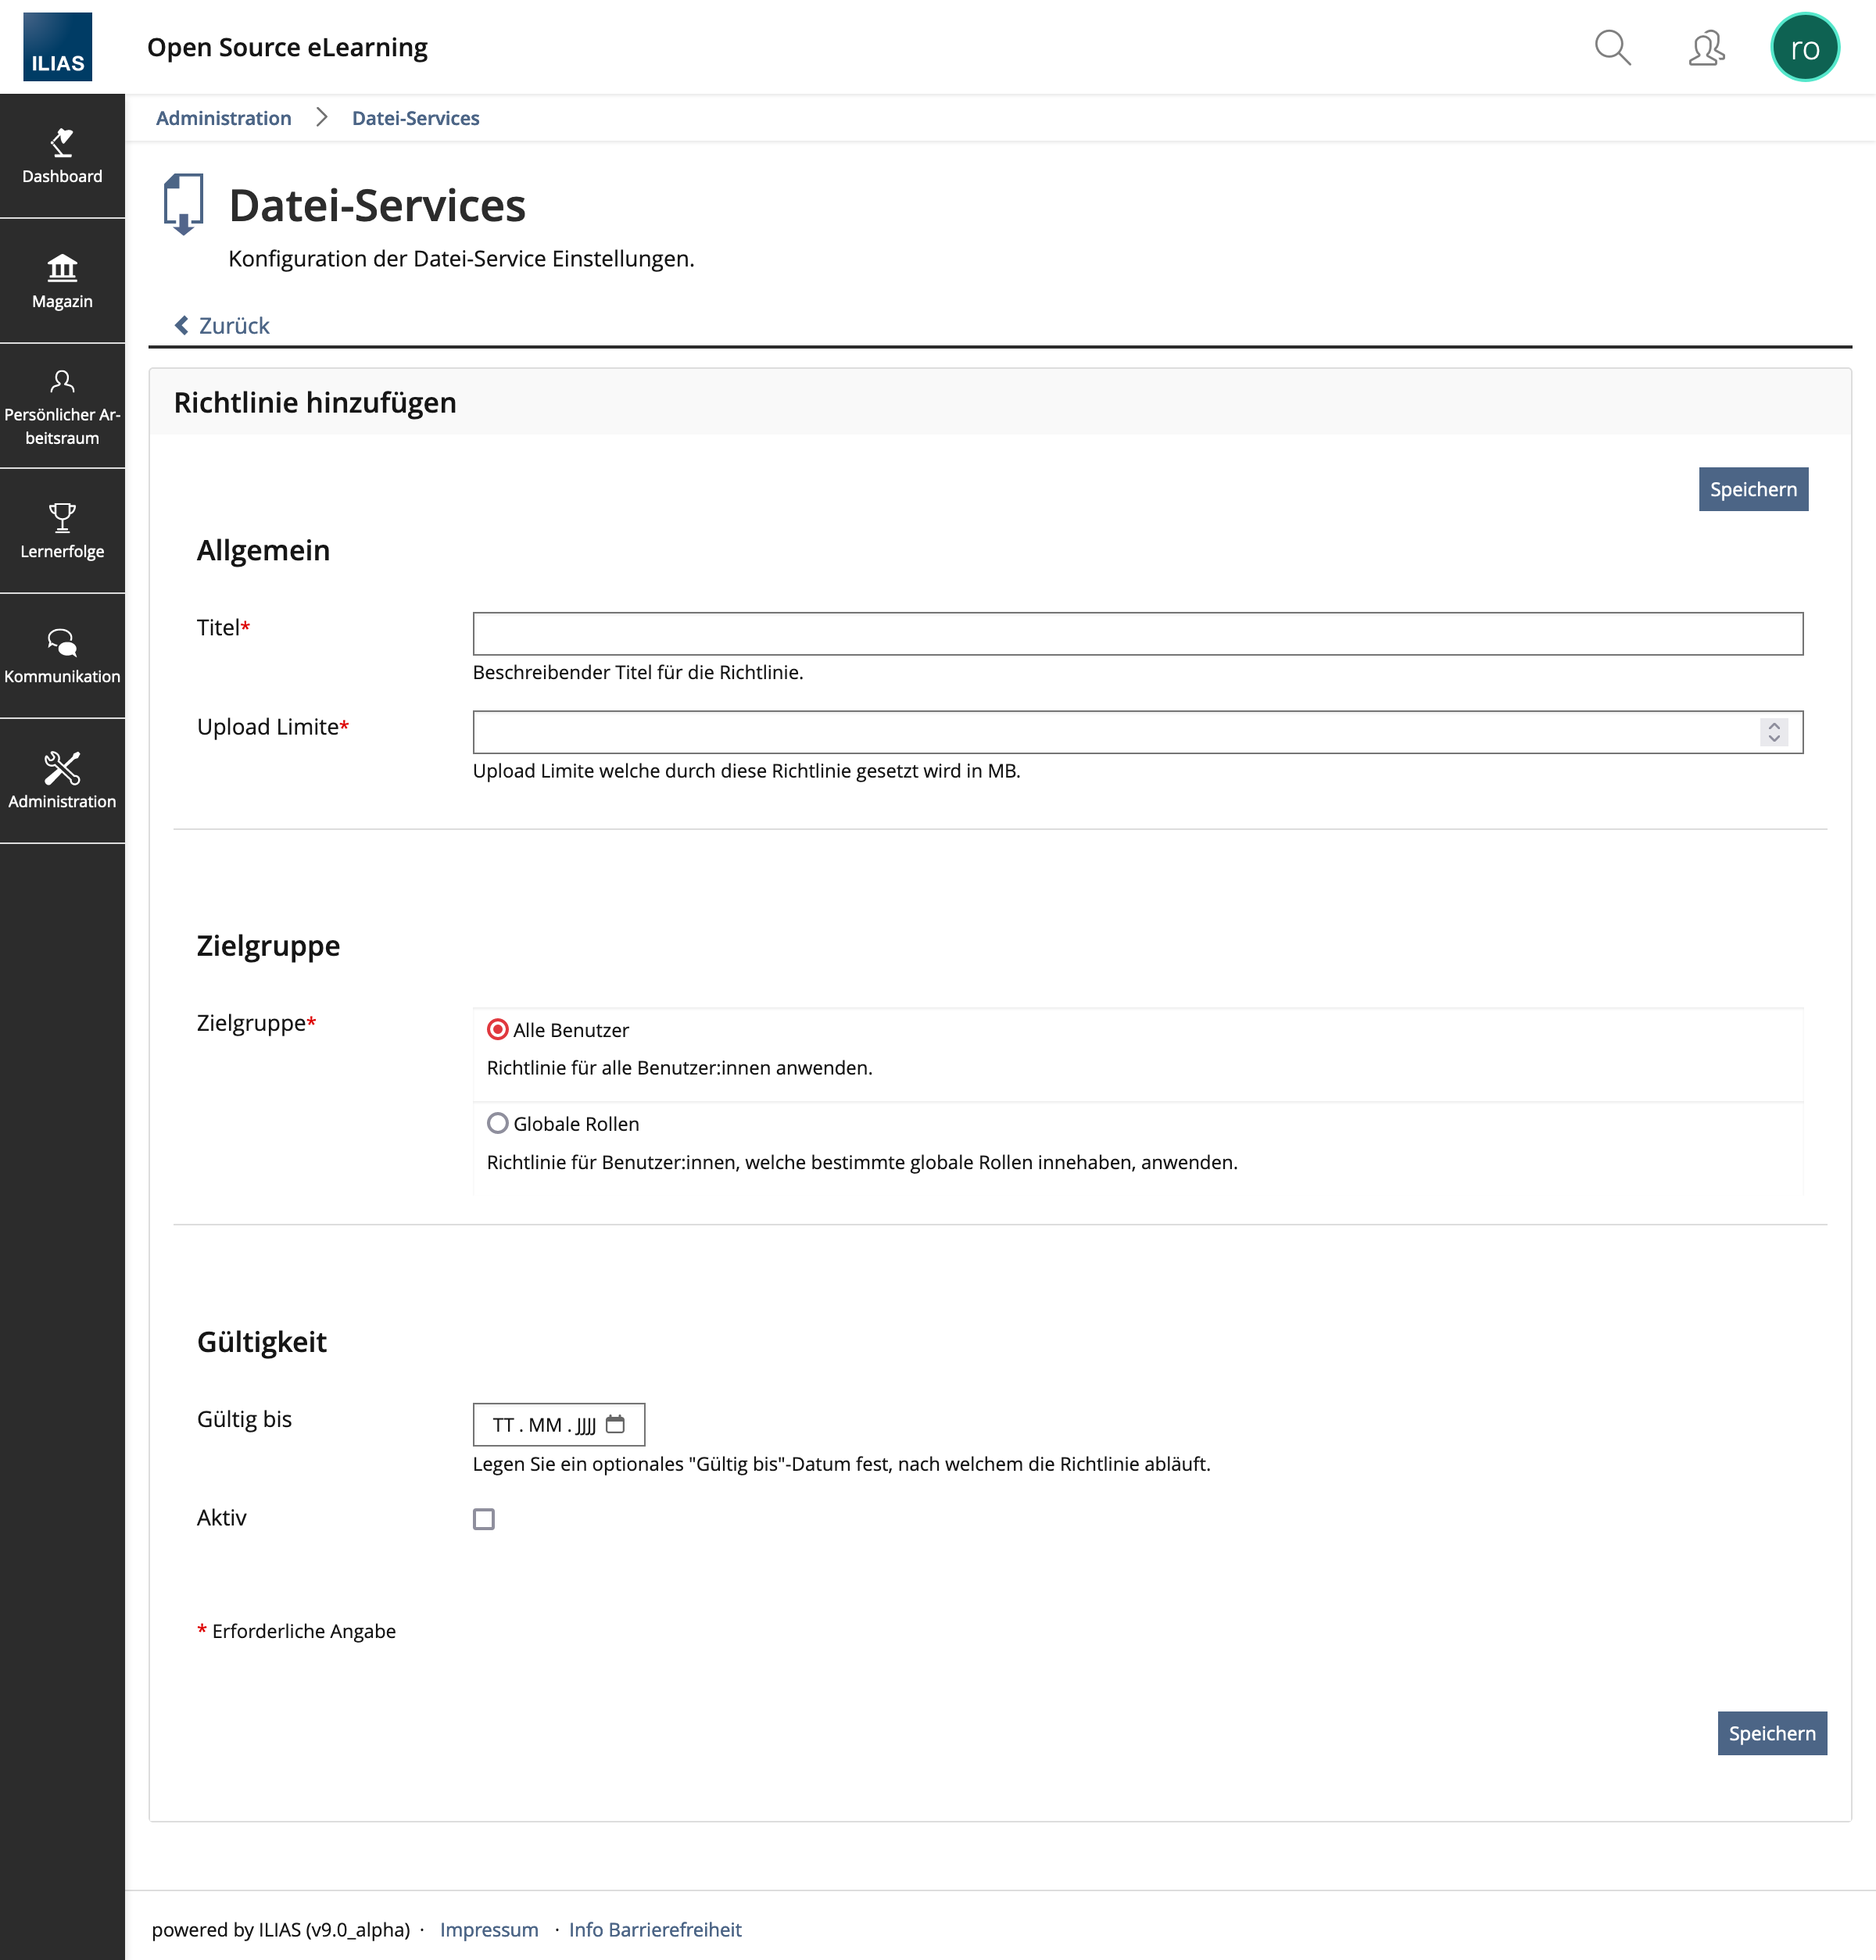This screenshot has width=1876, height=1960.
Task: Click the ILIAS logo icon
Action: (x=57, y=47)
